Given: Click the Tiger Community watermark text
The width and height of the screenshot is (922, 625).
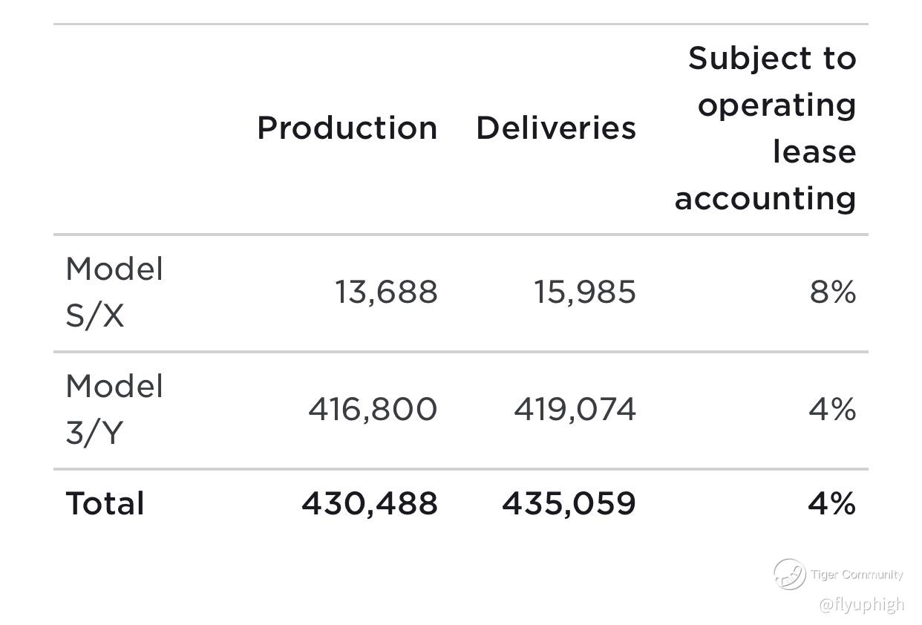Looking at the screenshot, I should point(857,575).
